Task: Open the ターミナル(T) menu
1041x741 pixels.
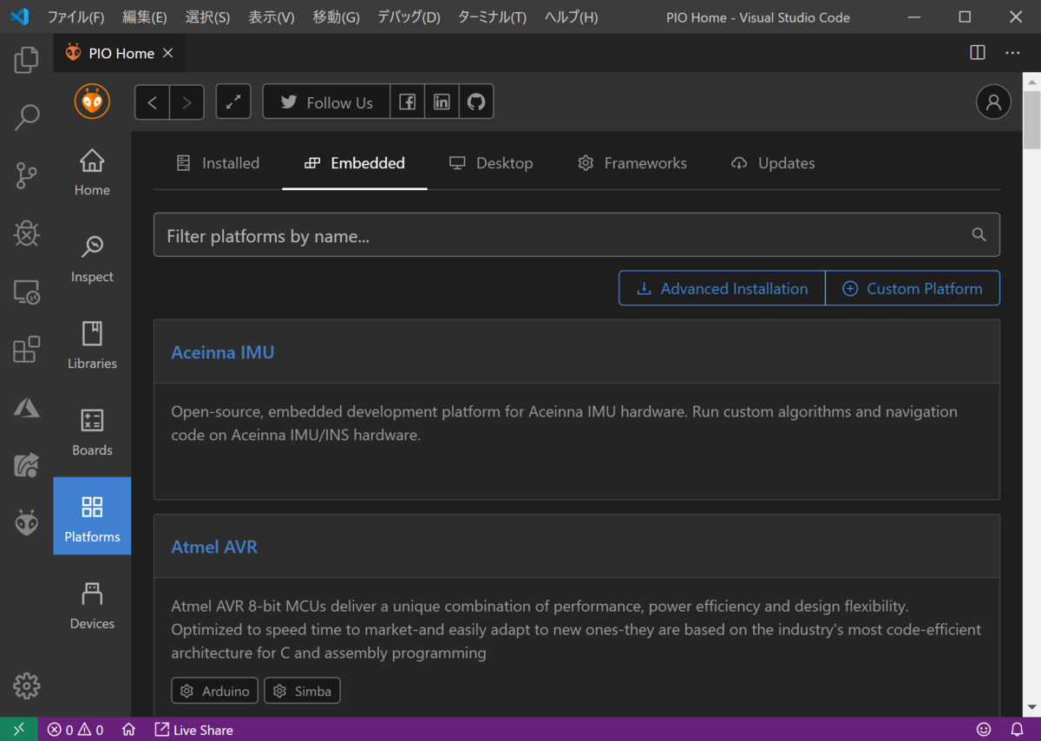Action: (x=492, y=17)
